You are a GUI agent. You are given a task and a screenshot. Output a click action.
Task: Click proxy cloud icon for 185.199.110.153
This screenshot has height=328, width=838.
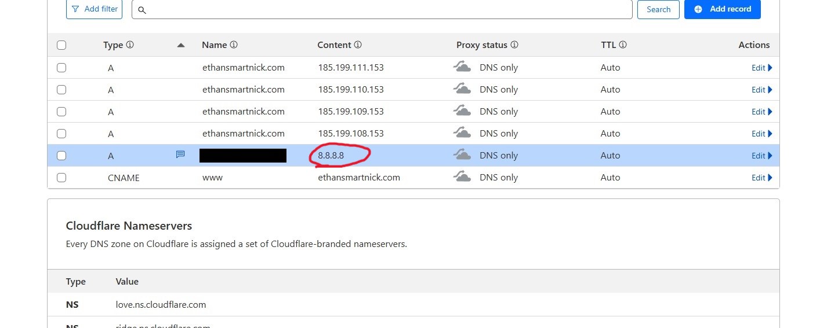(x=462, y=89)
